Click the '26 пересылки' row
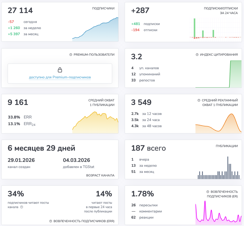 tap(144, 205)
